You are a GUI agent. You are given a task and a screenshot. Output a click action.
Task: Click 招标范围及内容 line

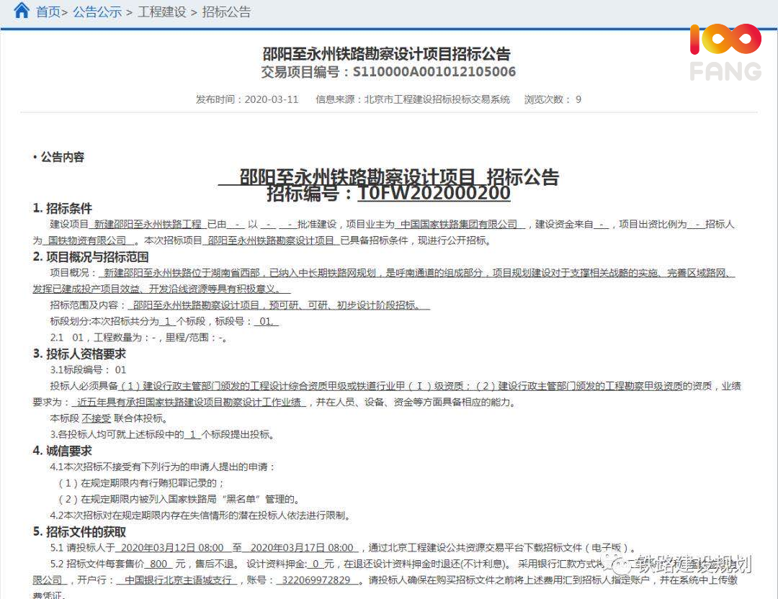tap(240, 305)
